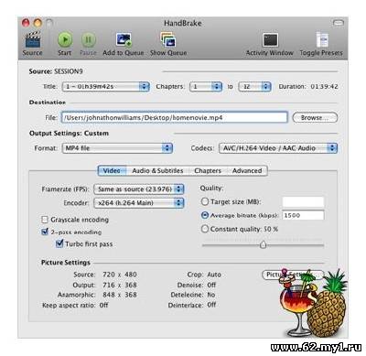The image size is (366, 356).
Task: Open the Codecs dropdown with AVC/H.264 Video
Action: click(x=278, y=148)
